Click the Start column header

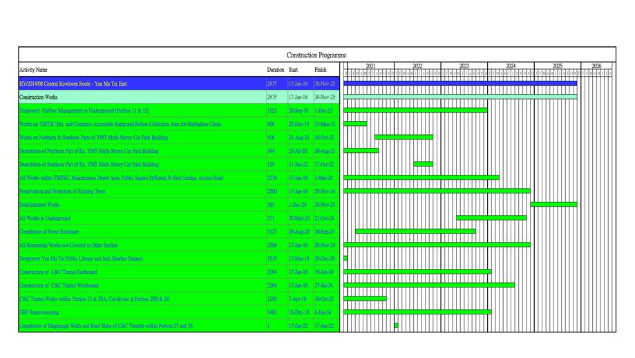pos(294,70)
